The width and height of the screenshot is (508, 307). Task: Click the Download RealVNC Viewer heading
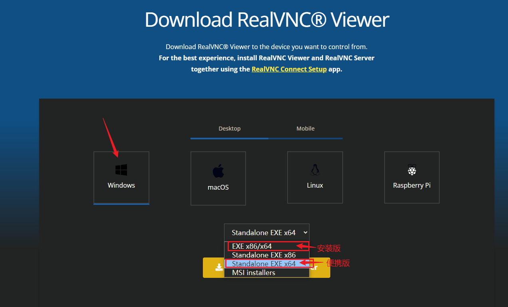pos(267,19)
